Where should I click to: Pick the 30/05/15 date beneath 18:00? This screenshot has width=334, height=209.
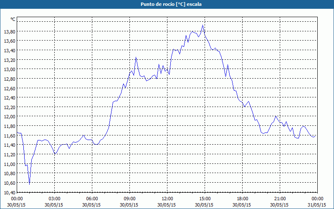pos(242,205)
